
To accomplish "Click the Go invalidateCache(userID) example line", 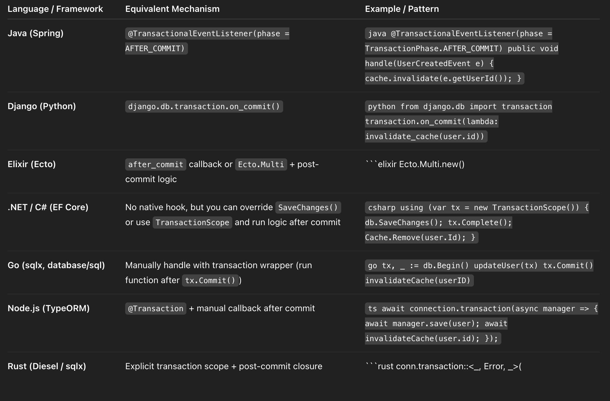I will click(x=418, y=281).
